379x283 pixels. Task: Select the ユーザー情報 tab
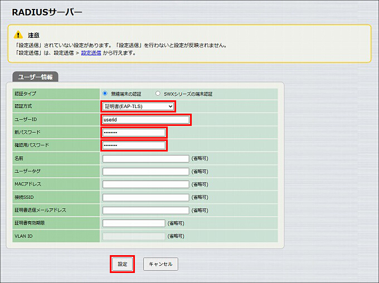(35, 77)
